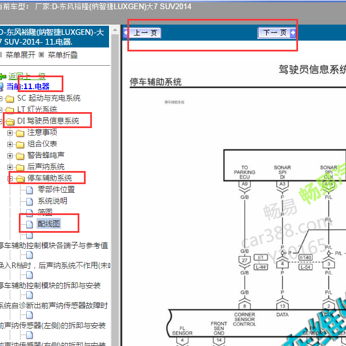Open the SC 起动与充电系统 folder

[x=49, y=98]
